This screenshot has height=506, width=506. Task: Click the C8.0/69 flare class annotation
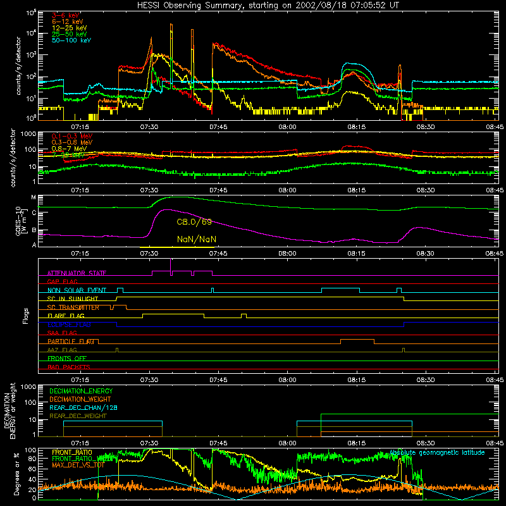[x=194, y=222]
